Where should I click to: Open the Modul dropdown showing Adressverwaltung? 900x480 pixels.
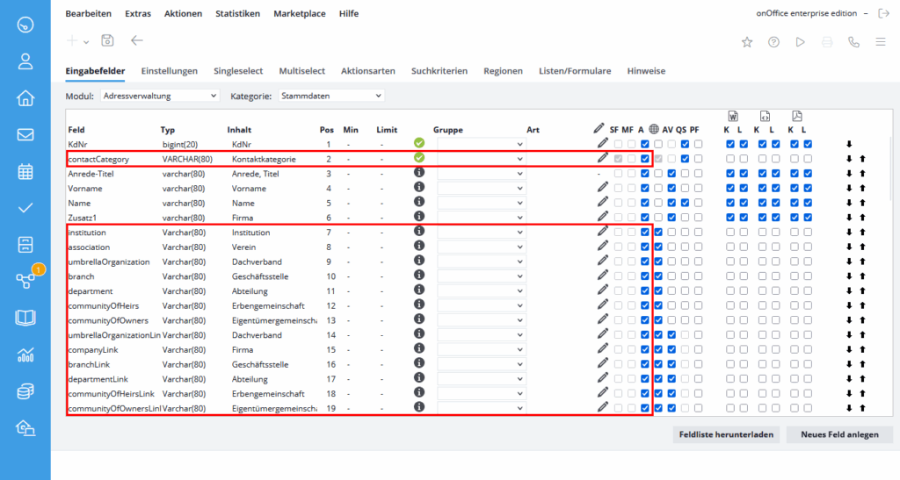[x=160, y=95]
